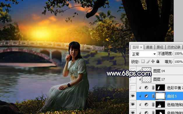The width and height of the screenshot is (183, 114).
Task: Hide the 曲线 5 layer
Action: [x=133, y=96]
